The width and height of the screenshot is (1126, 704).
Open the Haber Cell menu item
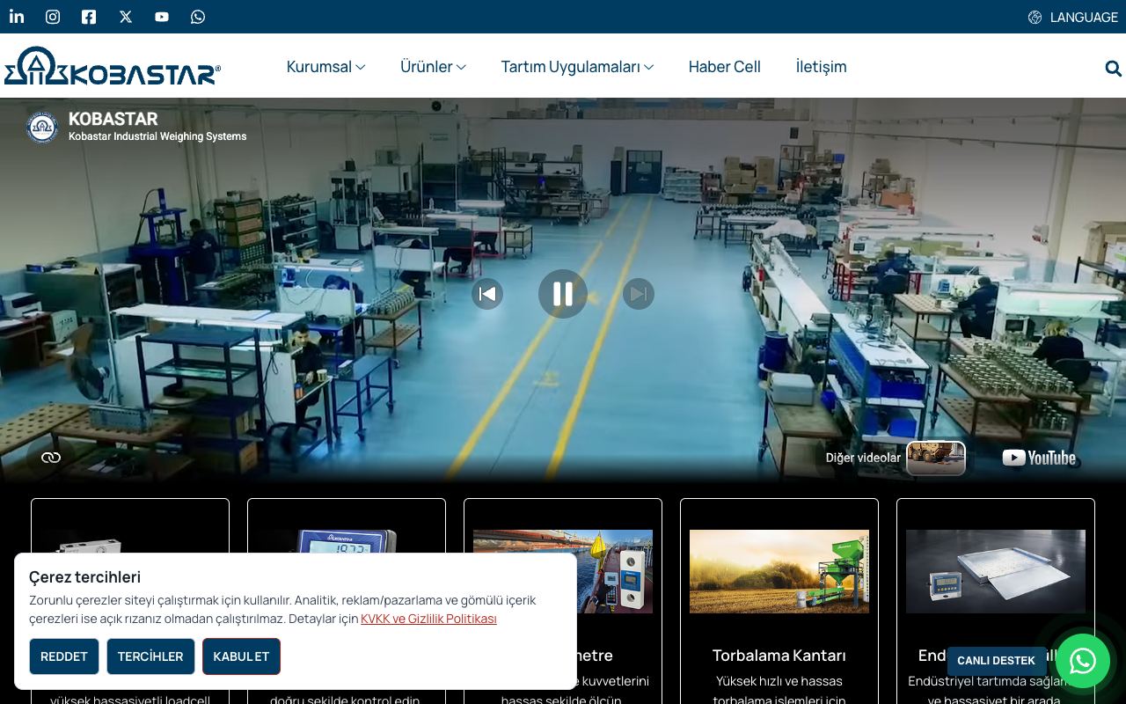[x=725, y=67]
